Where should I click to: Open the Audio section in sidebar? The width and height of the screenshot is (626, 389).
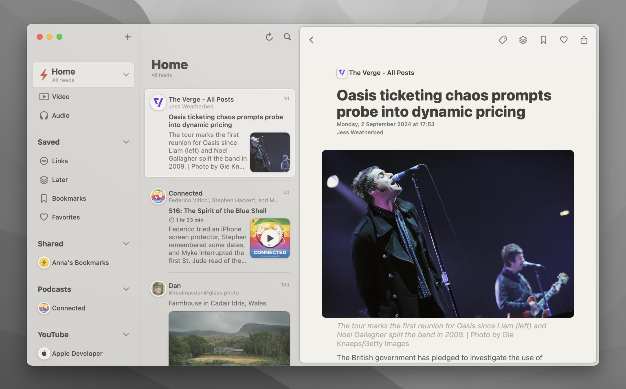coord(83,115)
